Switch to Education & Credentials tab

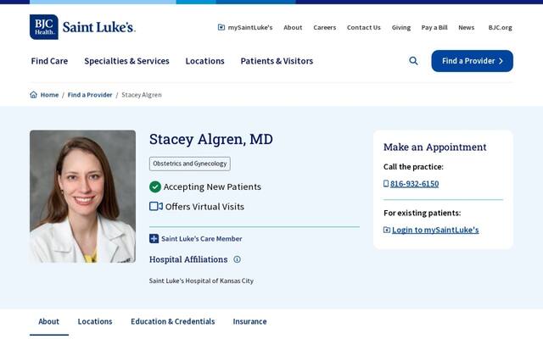[173, 321]
